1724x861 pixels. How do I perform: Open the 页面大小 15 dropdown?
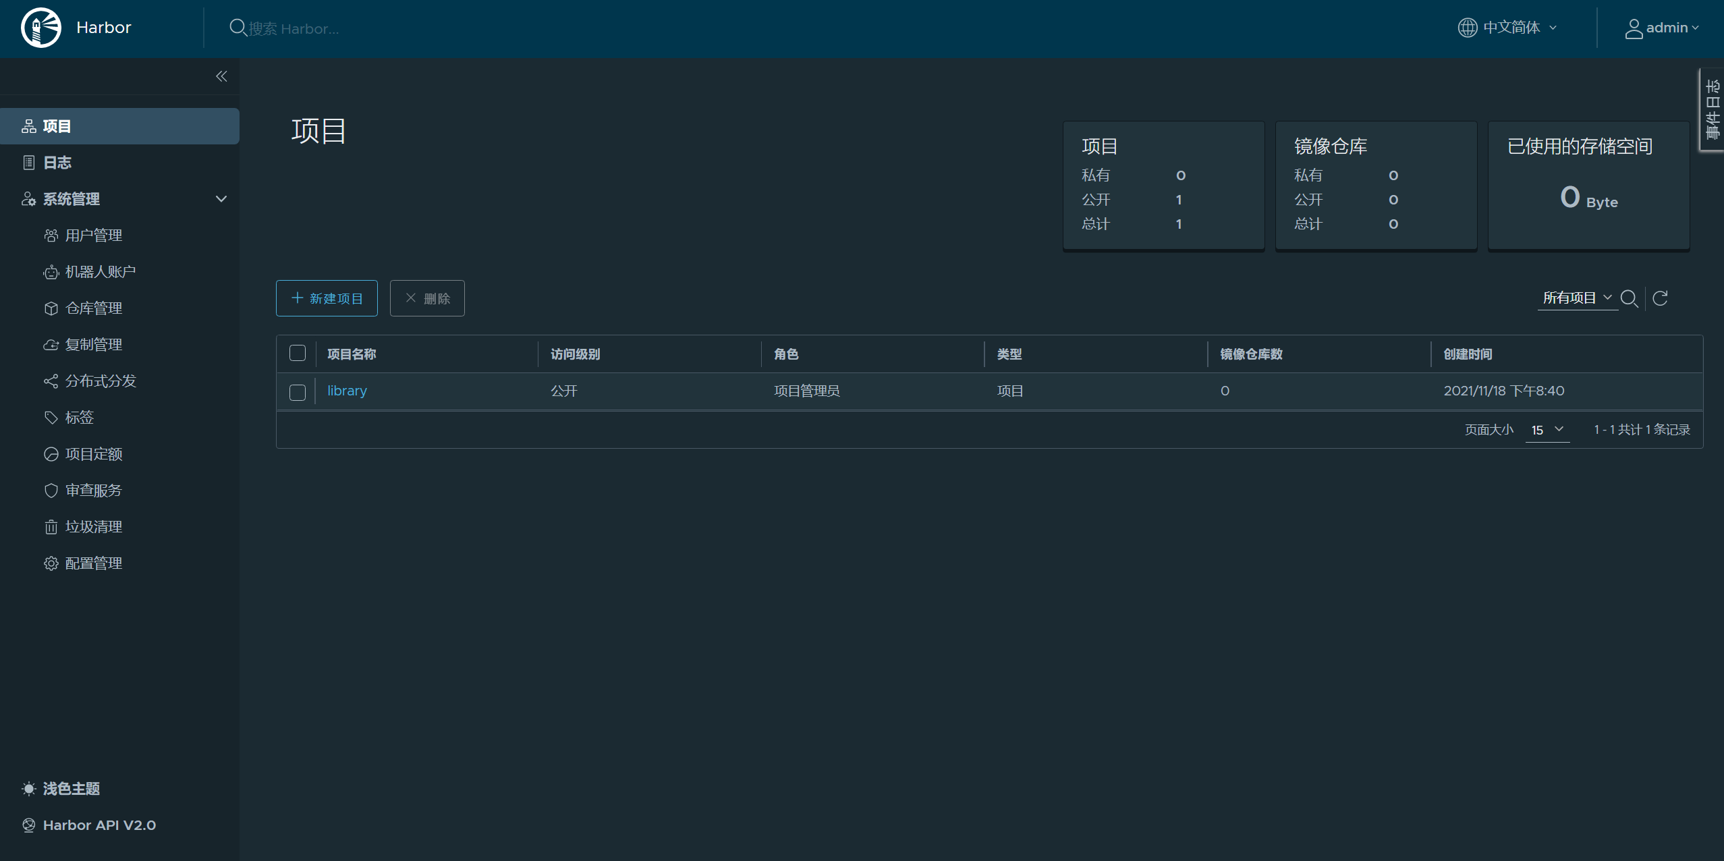tap(1548, 430)
